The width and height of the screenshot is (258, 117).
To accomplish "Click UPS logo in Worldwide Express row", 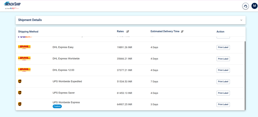I will (x=20, y=104).
